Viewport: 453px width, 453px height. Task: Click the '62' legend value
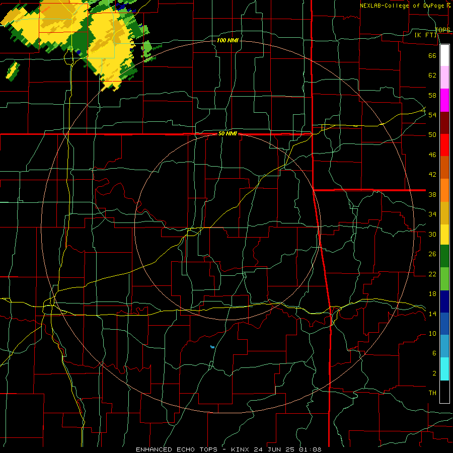coord(432,75)
